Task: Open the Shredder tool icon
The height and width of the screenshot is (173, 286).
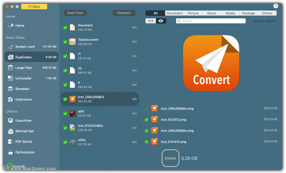Action: coord(11,89)
